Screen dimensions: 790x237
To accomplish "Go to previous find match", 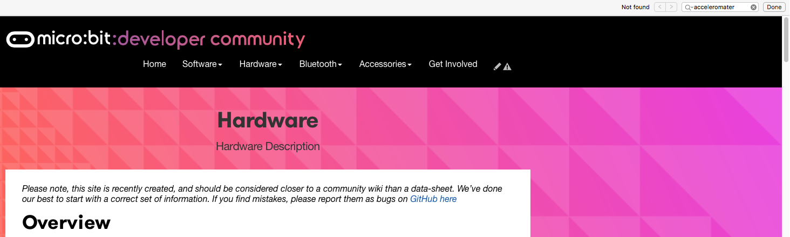I will 660,7.
